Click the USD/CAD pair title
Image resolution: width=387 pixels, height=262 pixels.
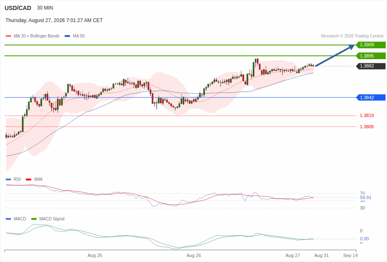point(18,8)
